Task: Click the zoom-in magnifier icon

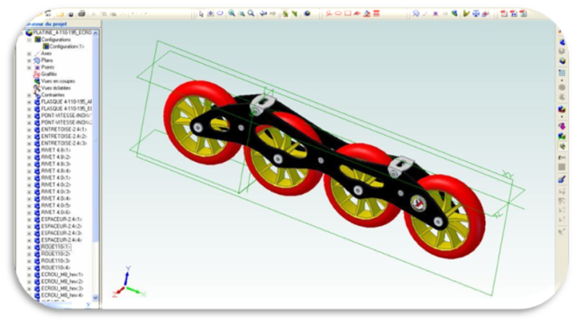Action: [232, 13]
